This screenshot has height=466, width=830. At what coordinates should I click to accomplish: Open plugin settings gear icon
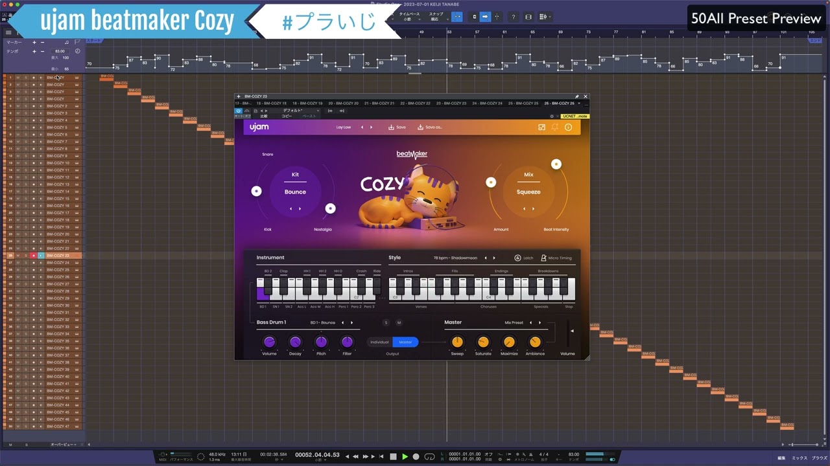(x=552, y=116)
